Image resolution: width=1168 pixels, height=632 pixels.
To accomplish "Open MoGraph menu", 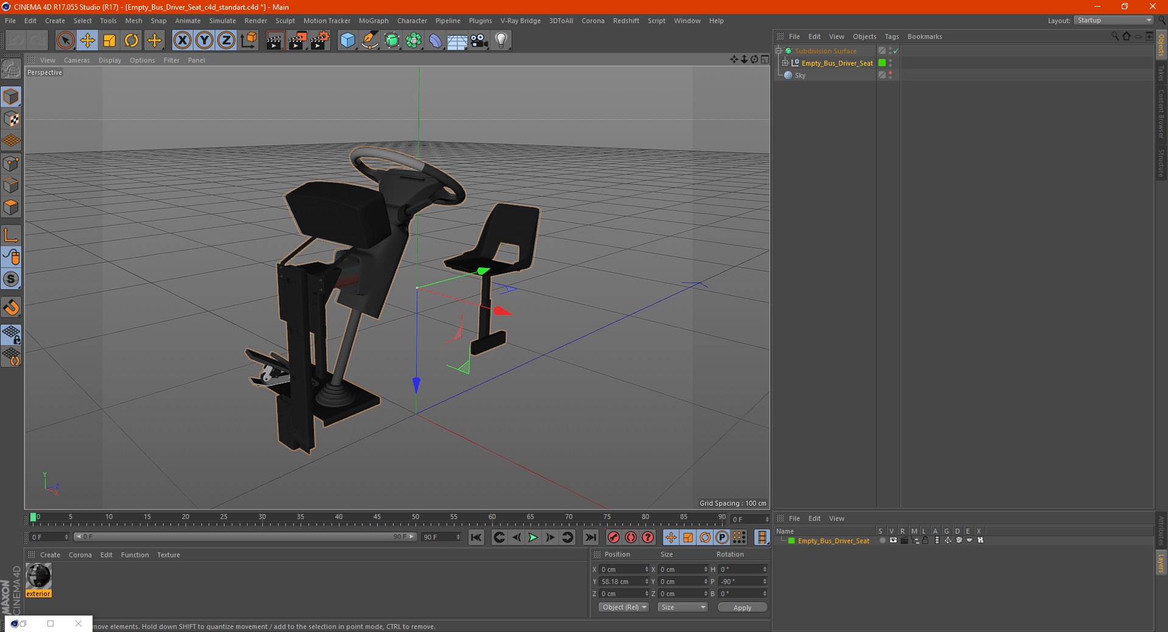I will (x=374, y=21).
